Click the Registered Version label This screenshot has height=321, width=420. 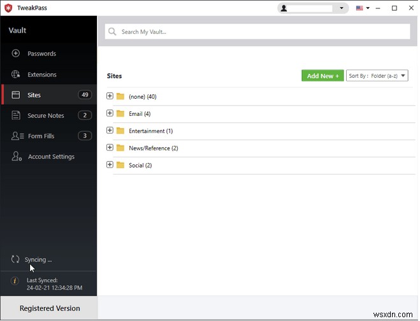pyautogui.click(x=50, y=308)
